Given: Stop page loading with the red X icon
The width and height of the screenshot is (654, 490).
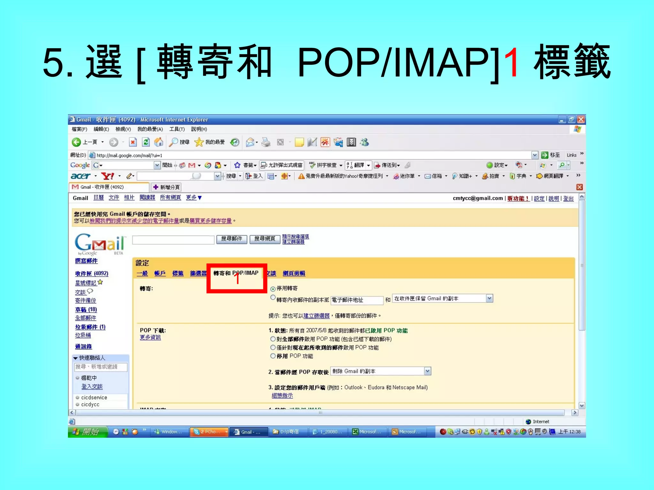Looking at the screenshot, I should click(x=133, y=142).
